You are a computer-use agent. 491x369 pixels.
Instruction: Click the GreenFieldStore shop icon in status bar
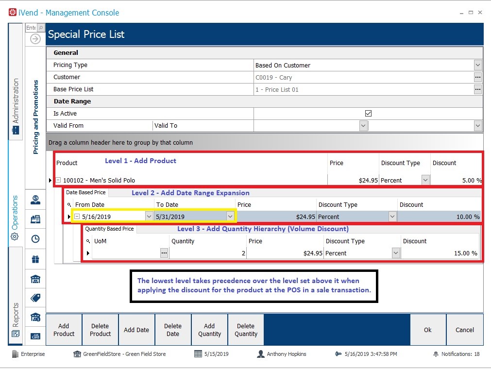click(x=77, y=354)
